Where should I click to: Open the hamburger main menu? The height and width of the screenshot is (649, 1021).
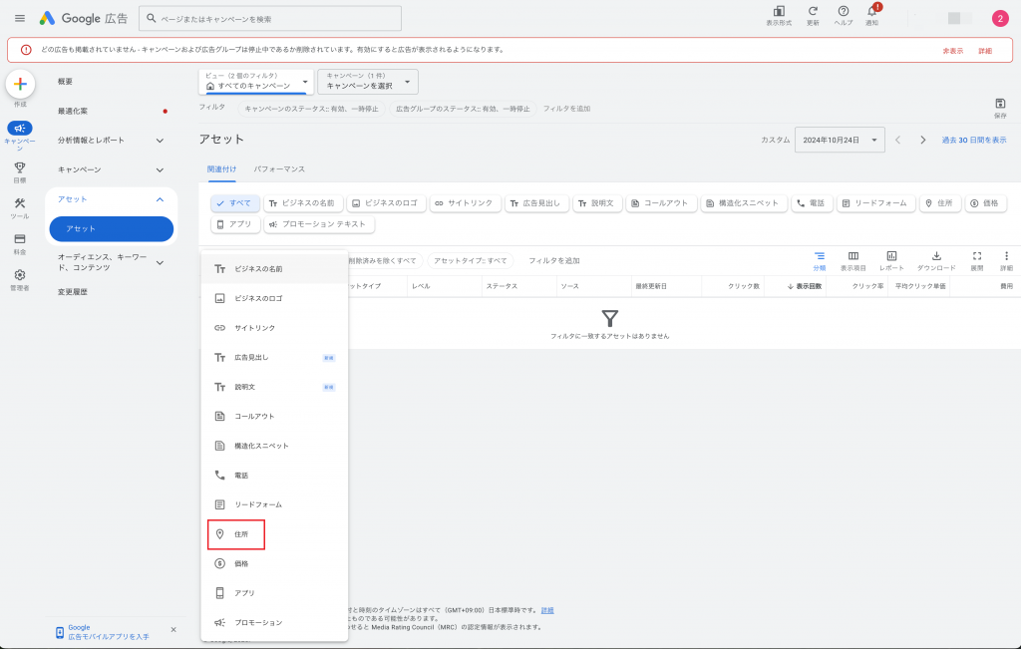(20, 19)
